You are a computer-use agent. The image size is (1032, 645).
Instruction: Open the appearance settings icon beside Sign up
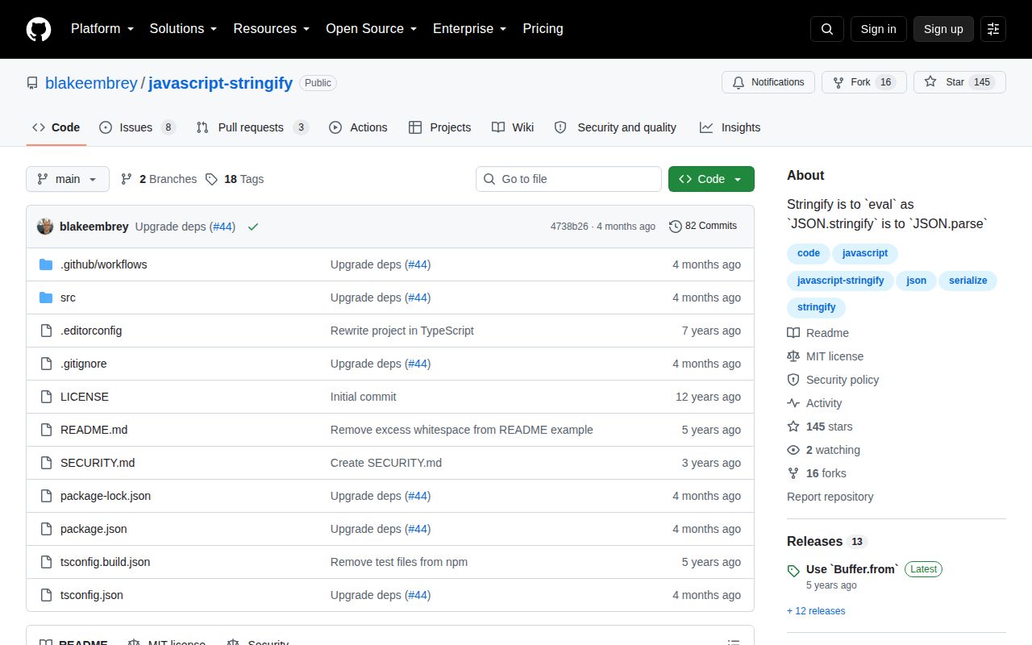tap(993, 29)
